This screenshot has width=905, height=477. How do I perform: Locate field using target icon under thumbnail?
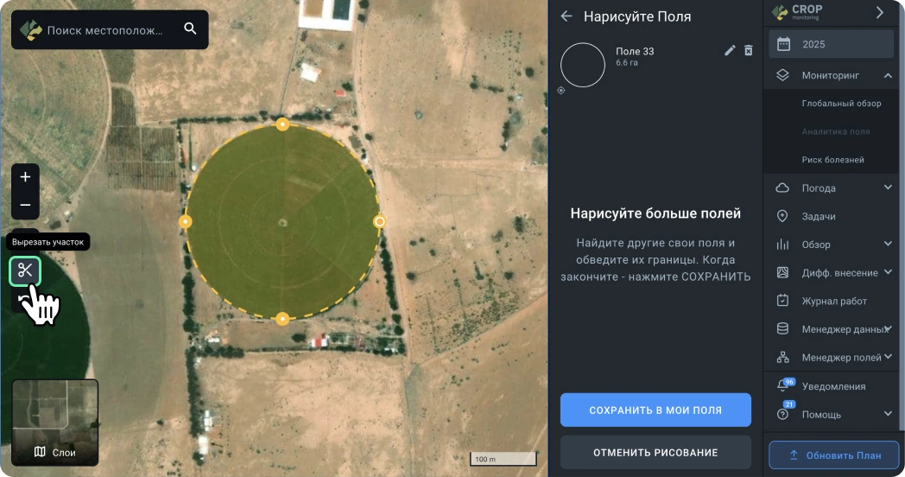click(x=561, y=90)
